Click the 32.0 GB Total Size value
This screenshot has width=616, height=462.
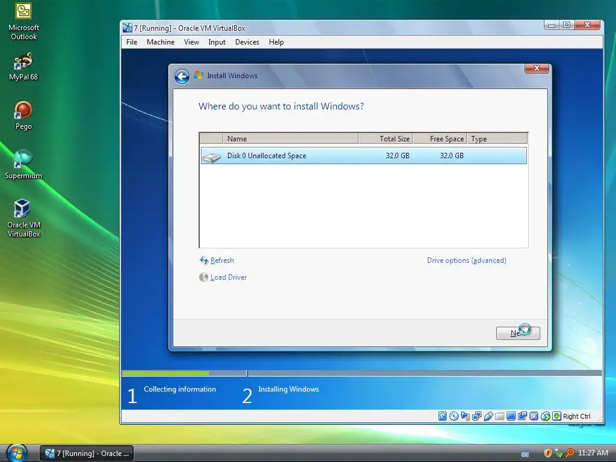pyautogui.click(x=397, y=156)
